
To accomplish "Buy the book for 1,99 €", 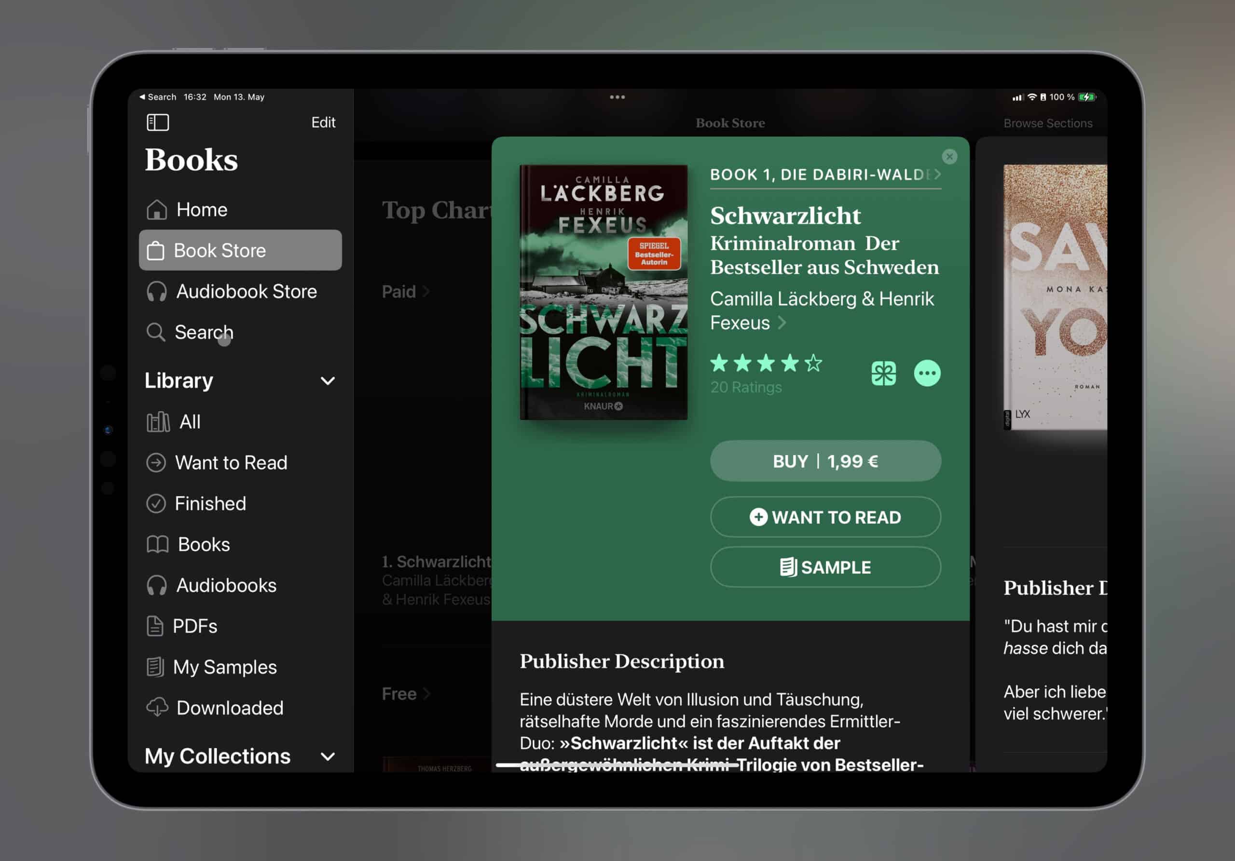I will [x=825, y=461].
